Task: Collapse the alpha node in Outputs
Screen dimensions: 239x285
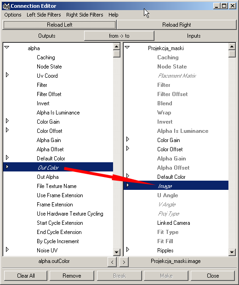Action: (7, 47)
